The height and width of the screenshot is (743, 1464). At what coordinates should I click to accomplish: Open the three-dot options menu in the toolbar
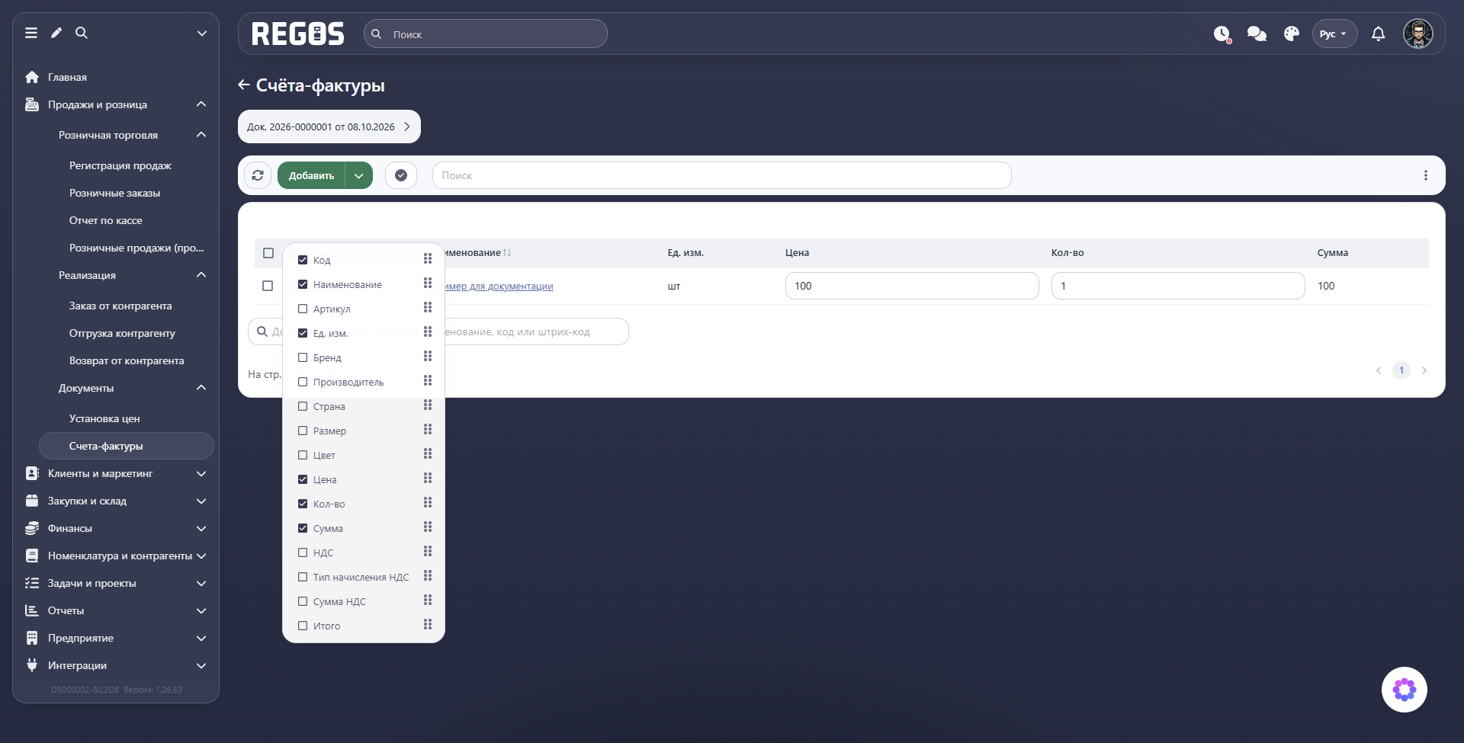[x=1425, y=175]
